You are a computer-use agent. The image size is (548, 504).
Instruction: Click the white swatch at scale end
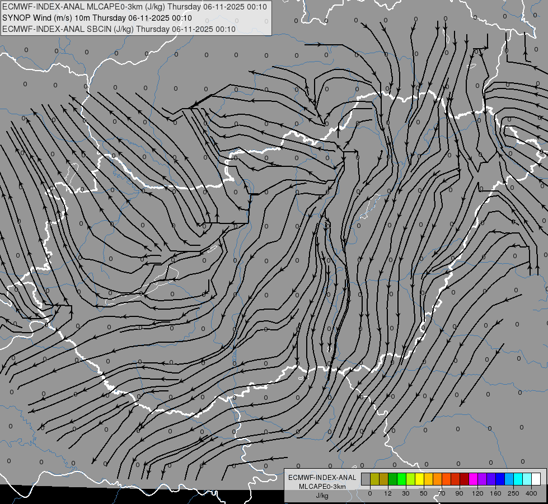536,479
